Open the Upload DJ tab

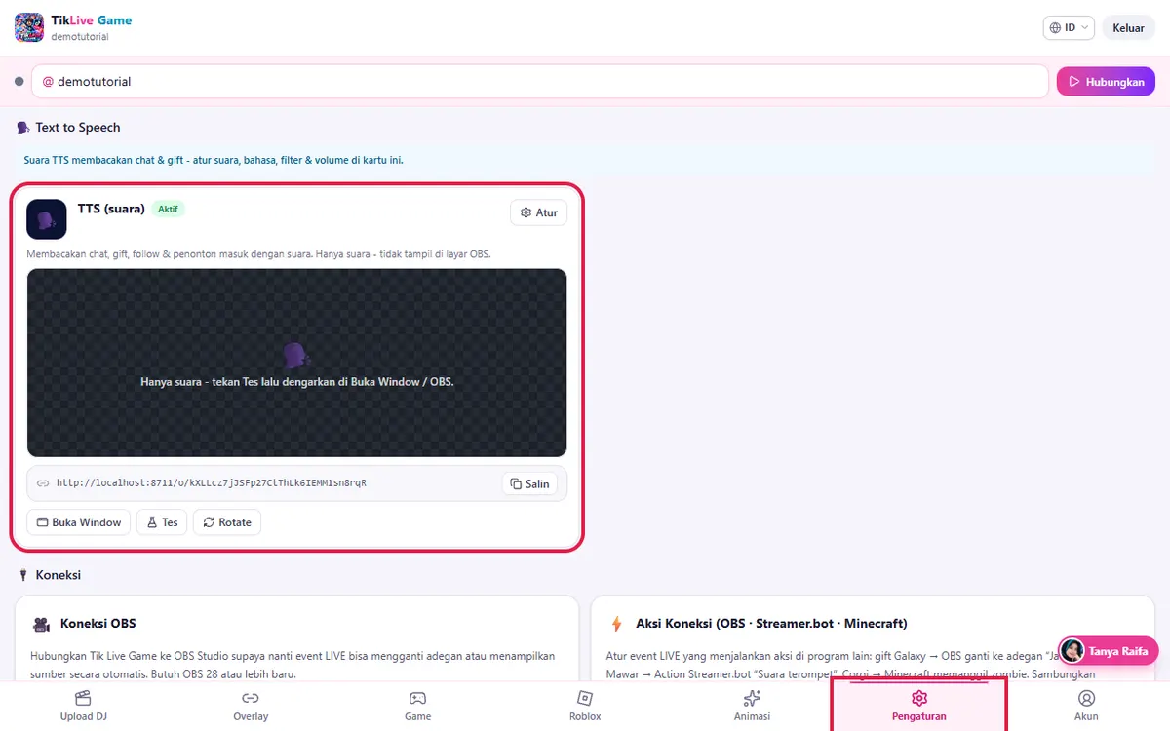pos(83,706)
